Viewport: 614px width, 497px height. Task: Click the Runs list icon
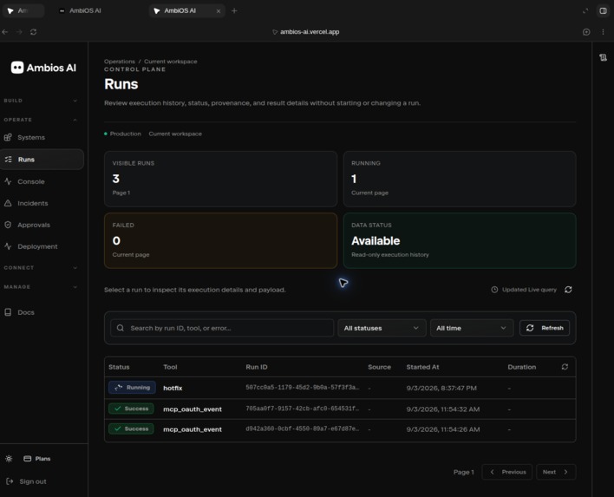point(8,160)
